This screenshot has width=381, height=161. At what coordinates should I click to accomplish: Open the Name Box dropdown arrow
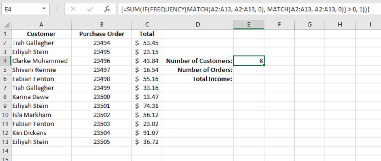44,9
